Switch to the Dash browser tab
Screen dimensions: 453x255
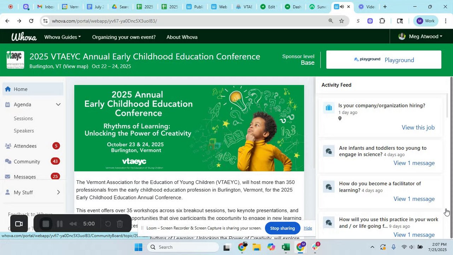click(x=294, y=7)
